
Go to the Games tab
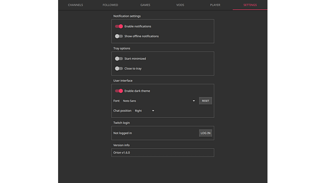(145, 5)
